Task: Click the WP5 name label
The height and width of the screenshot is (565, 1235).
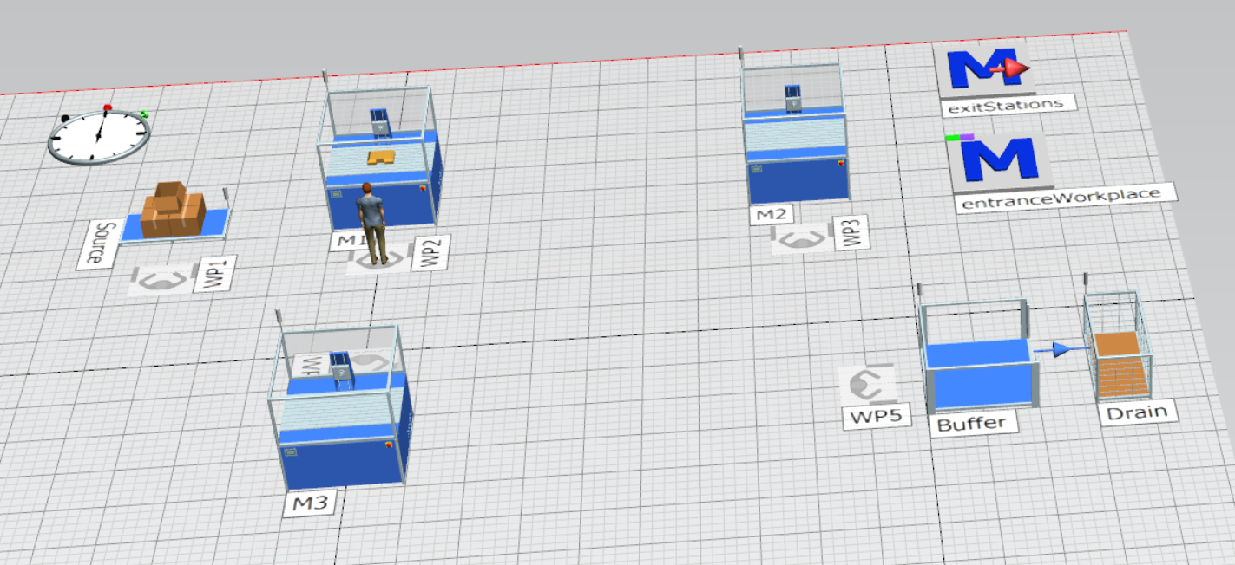Action: 877,416
